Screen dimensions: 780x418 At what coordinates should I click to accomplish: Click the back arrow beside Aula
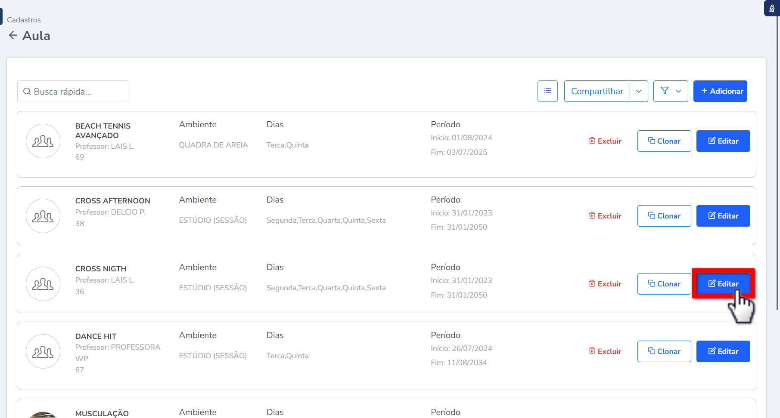tap(13, 35)
